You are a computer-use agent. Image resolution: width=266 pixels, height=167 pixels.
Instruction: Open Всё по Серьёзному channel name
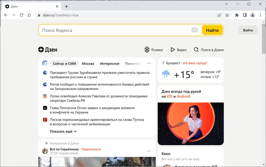tap(64, 149)
